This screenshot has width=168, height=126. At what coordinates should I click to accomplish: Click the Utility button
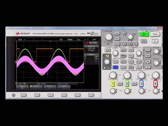[115, 61]
